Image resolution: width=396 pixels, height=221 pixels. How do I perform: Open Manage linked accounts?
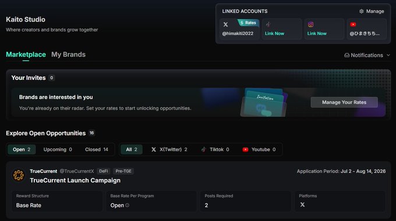click(x=372, y=12)
